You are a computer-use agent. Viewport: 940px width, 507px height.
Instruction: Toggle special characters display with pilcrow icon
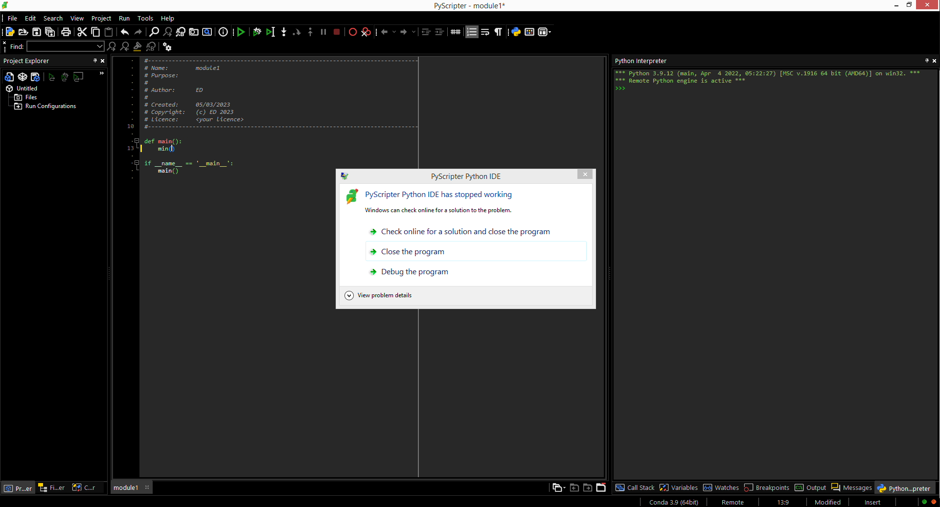[498, 32]
